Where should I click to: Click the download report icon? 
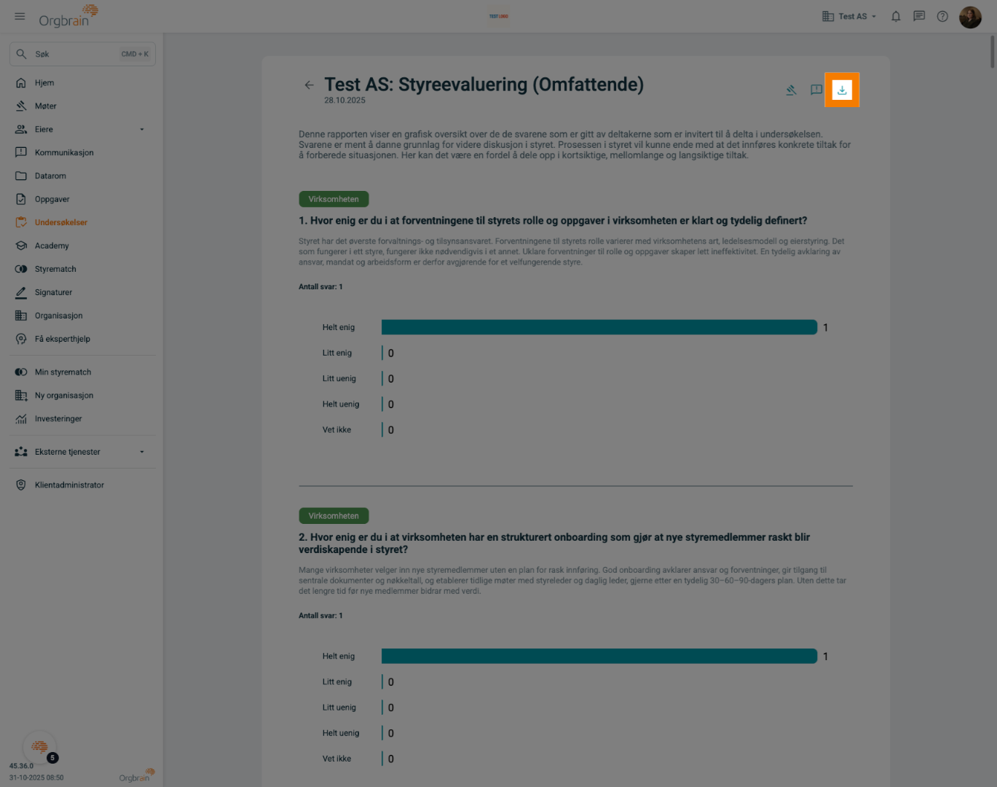pyautogui.click(x=842, y=90)
